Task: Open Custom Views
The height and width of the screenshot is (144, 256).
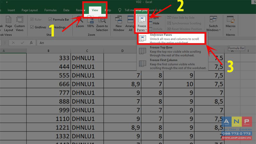Action: click(x=20, y=24)
